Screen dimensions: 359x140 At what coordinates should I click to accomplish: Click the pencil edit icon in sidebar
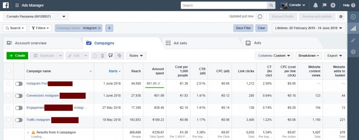tap(353, 40)
